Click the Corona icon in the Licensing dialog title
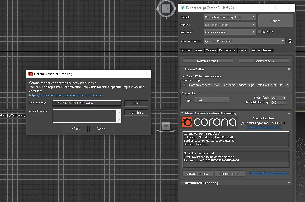 tap(31, 74)
